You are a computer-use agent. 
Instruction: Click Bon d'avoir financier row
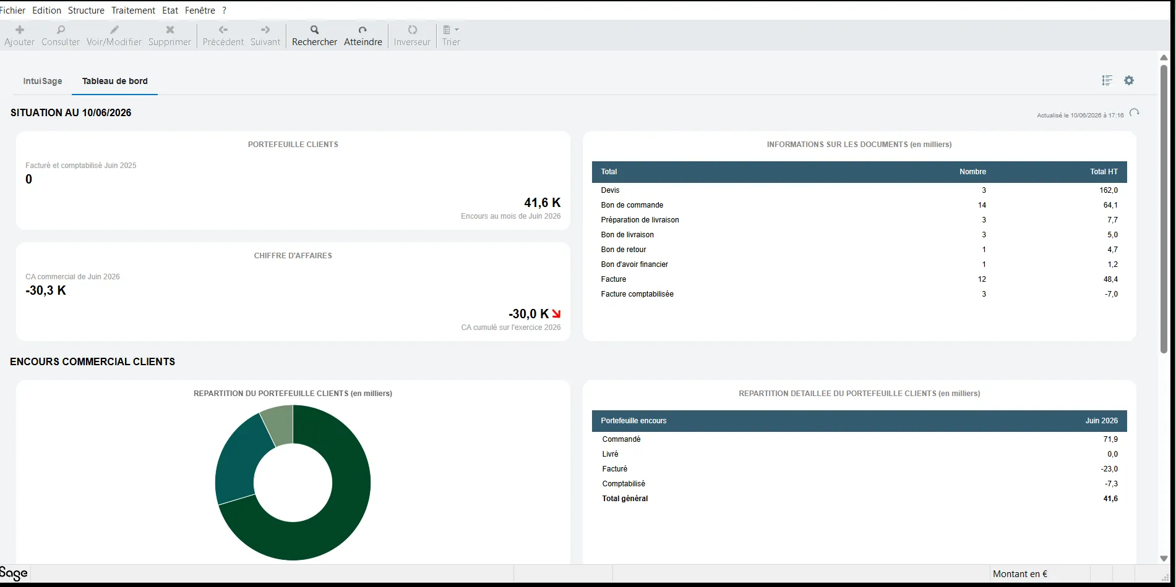point(859,264)
